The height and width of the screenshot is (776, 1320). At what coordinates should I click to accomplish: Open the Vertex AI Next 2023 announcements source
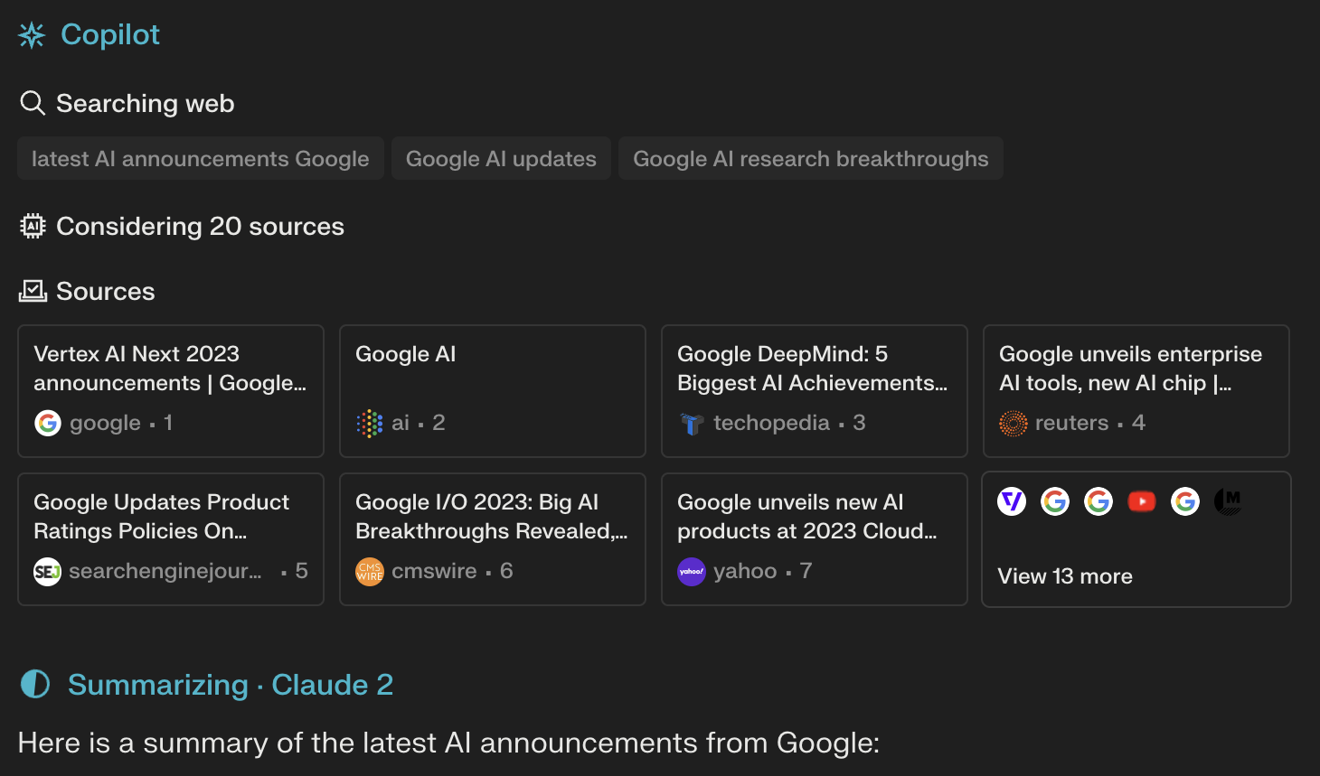171,391
